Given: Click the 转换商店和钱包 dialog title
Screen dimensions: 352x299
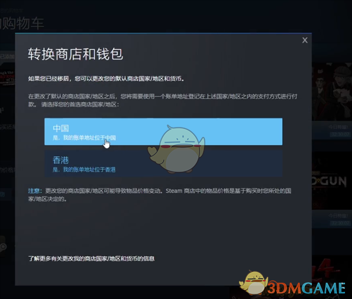Looking at the screenshot, I should (x=76, y=54).
